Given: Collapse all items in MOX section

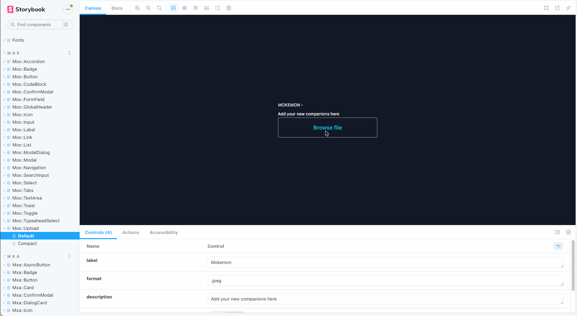Looking at the screenshot, I should 69,53.
